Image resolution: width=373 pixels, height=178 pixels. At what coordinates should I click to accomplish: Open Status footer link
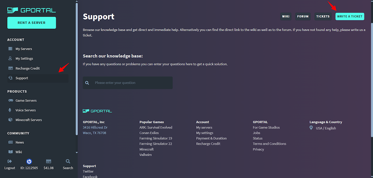click(x=258, y=138)
